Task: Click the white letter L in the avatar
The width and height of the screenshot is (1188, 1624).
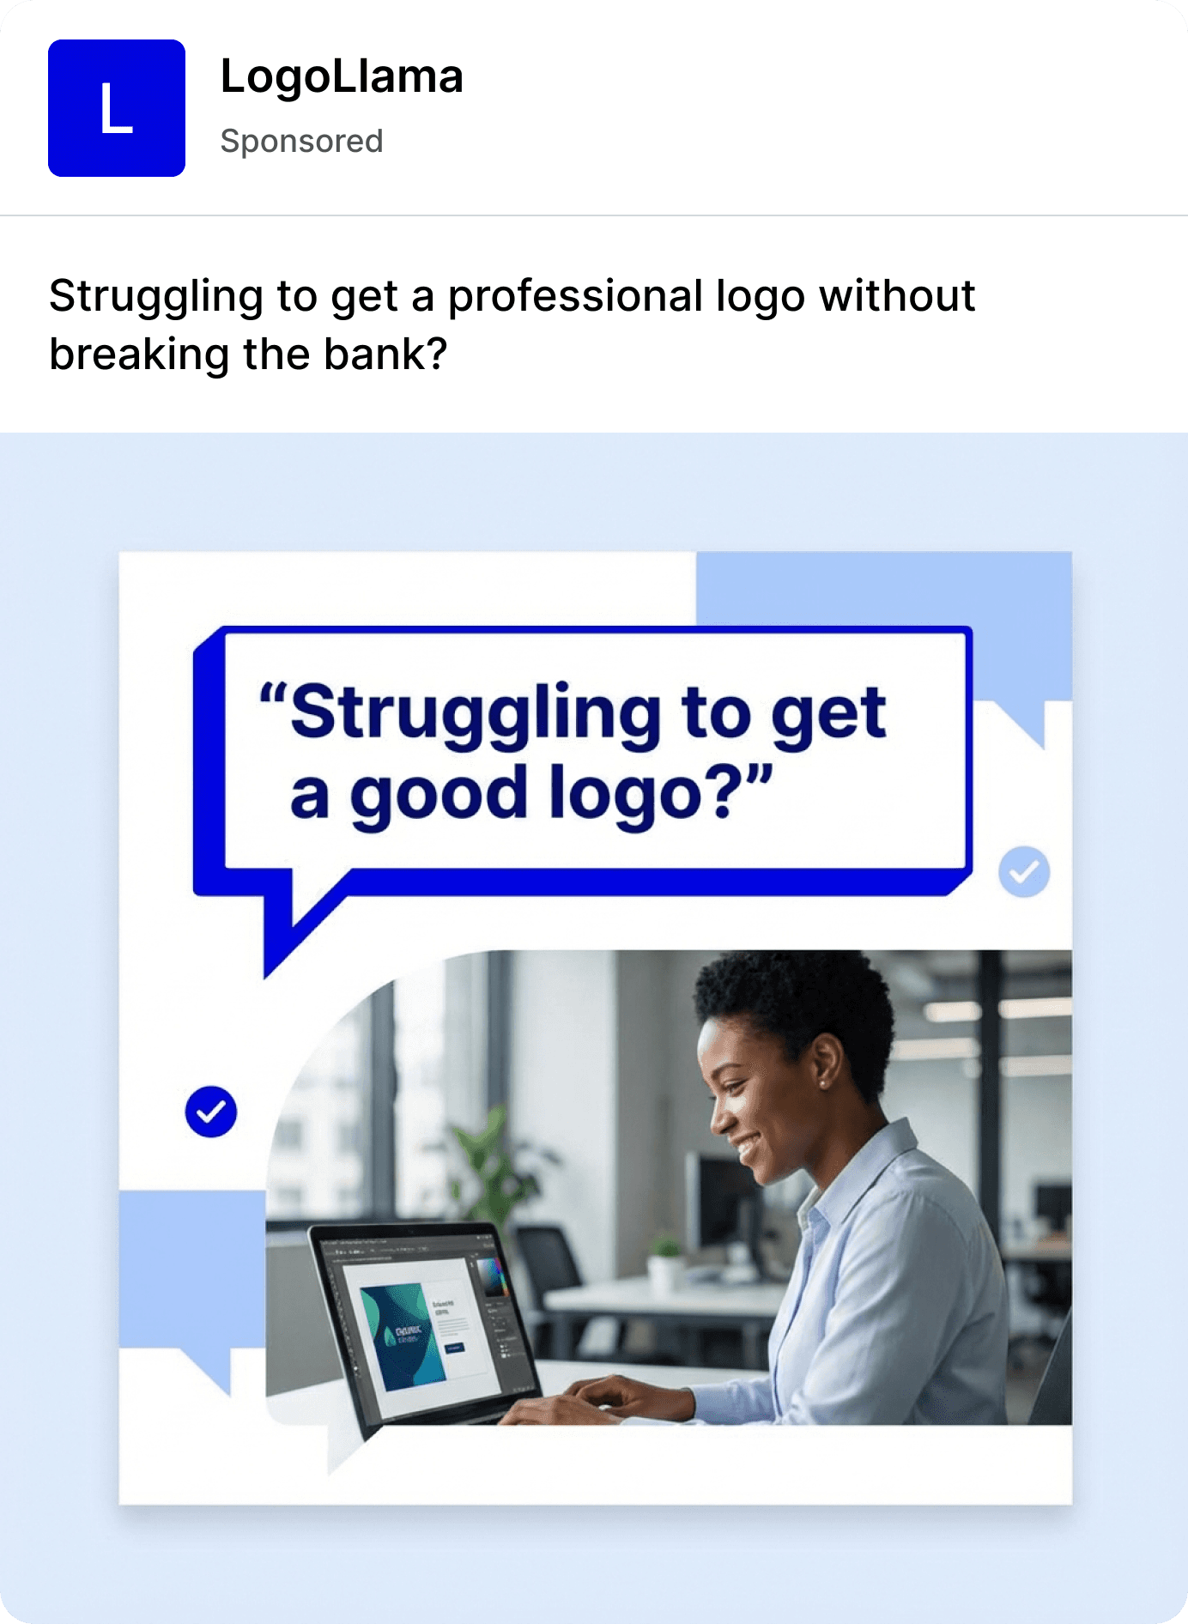Action: pyautogui.click(x=116, y=109)
